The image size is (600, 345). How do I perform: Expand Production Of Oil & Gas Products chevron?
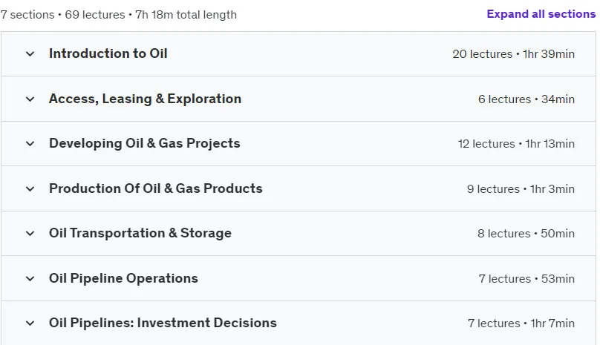pos(30,189)
